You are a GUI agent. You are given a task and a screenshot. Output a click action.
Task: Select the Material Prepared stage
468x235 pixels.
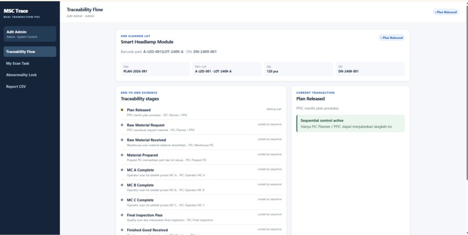point(201,157)
